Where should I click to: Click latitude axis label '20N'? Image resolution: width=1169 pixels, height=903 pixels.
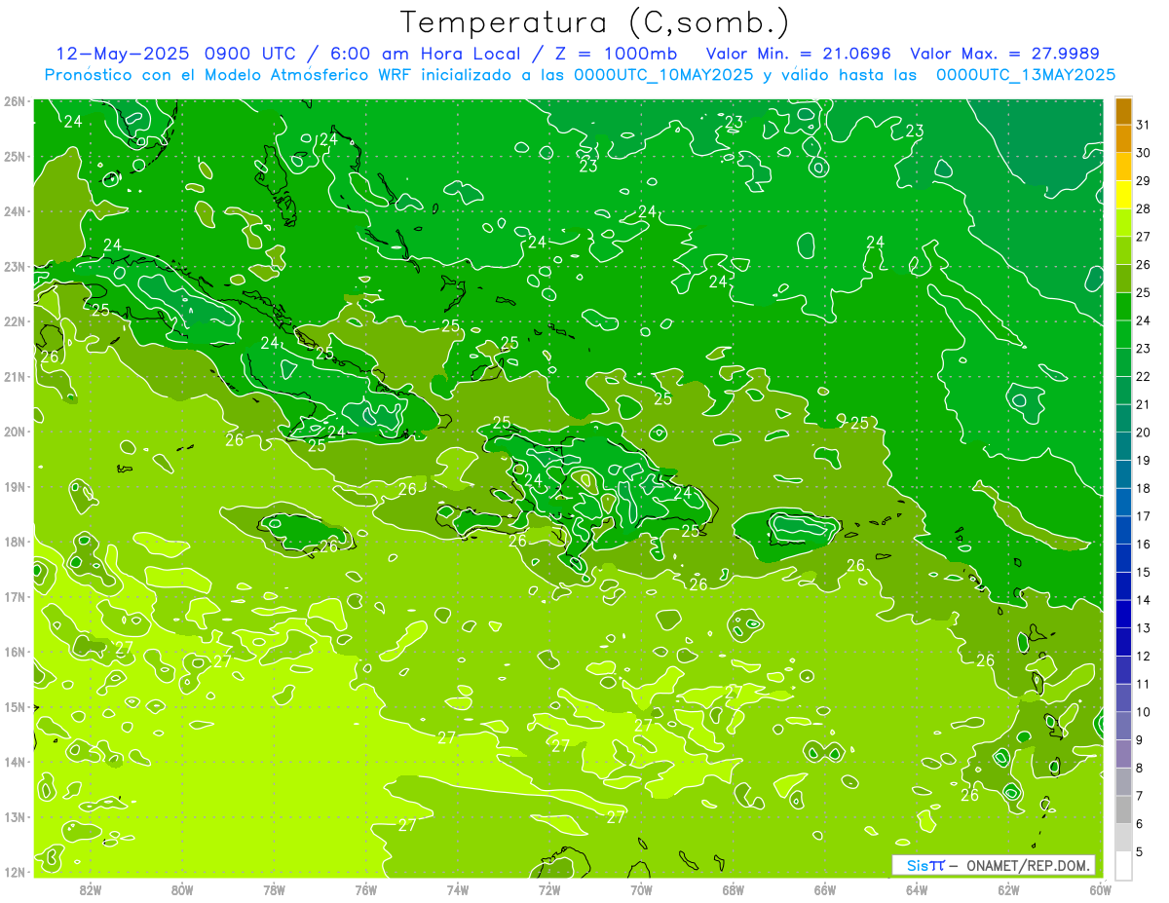(x=15, y=432)
